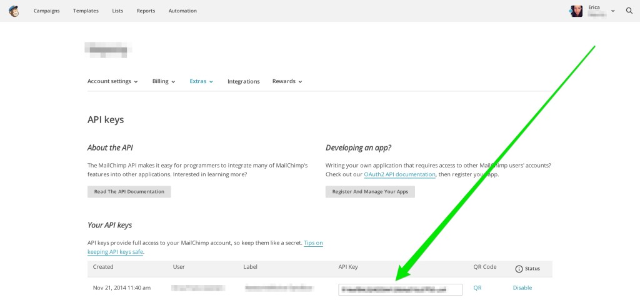Click the Label column header

coord(250,267)
